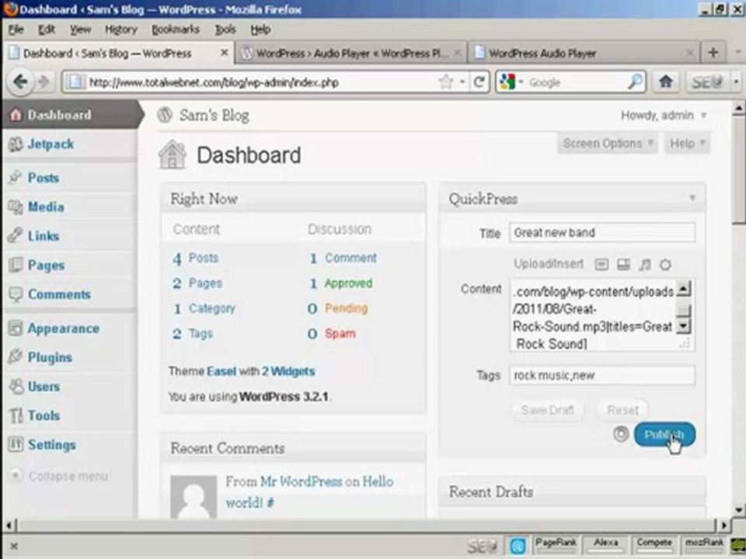Bookmark page with the star icon
Screen dimensions: 746x559
click(446, 82)
